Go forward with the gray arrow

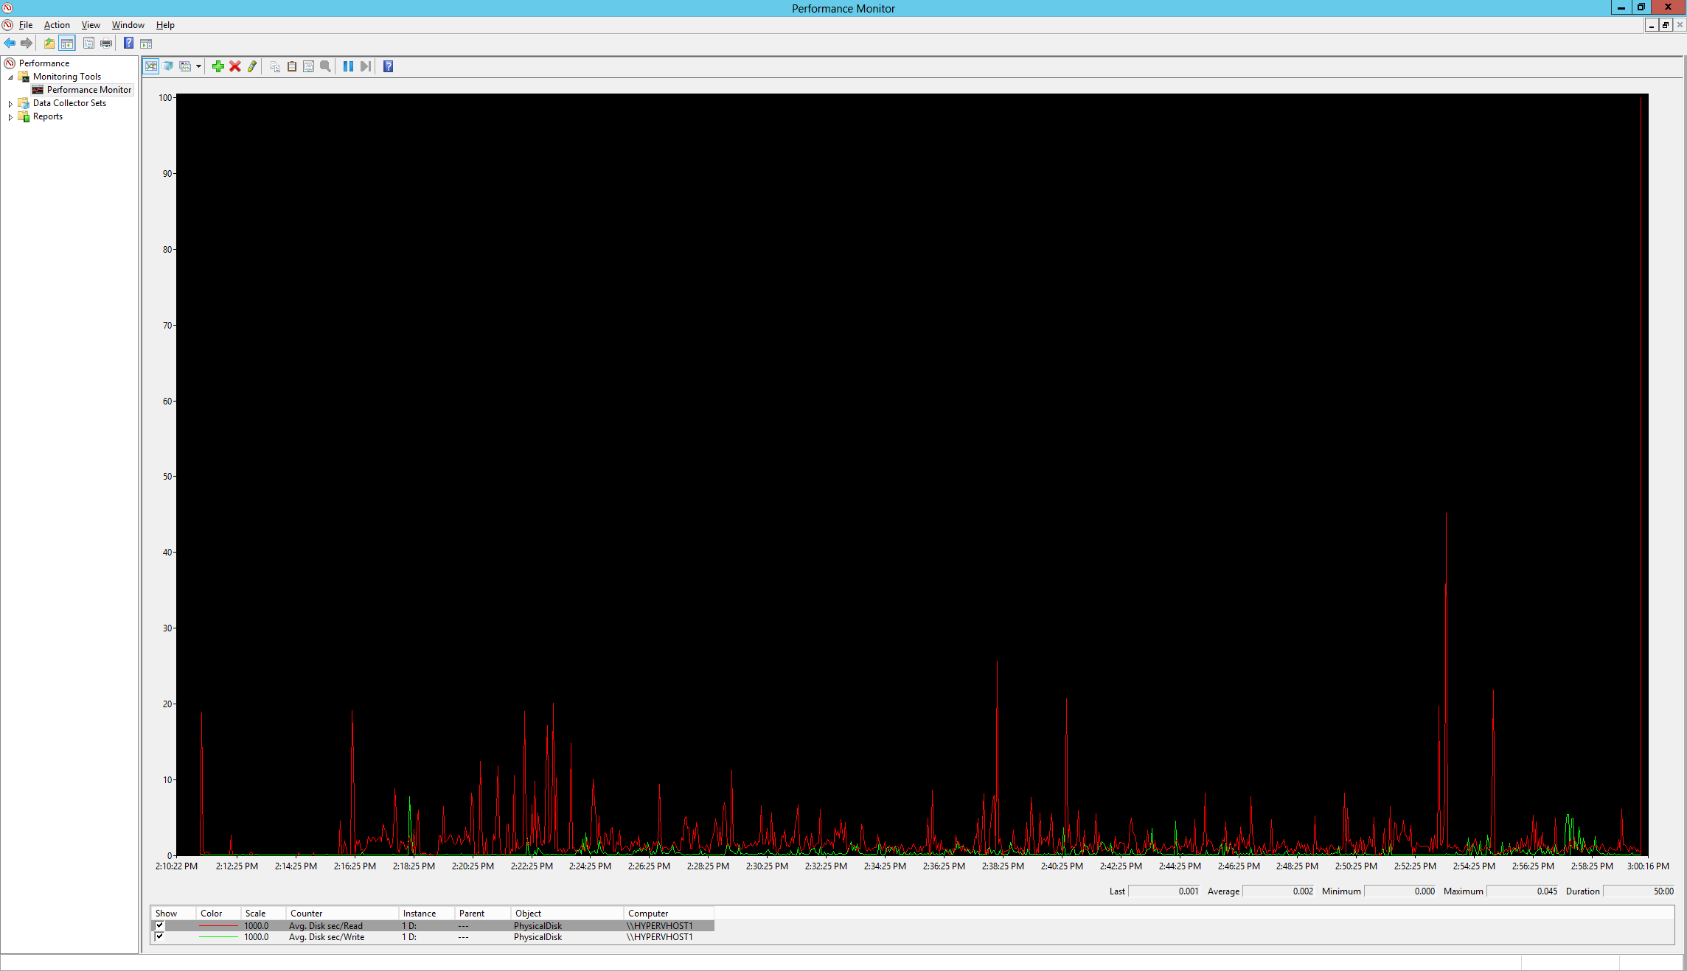tap(27, 43)
